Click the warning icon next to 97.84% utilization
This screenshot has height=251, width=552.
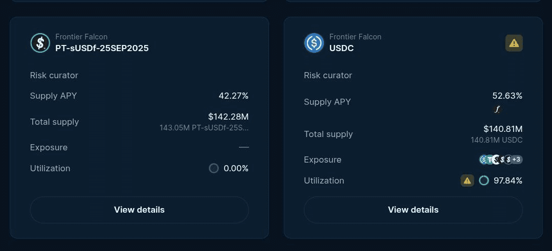coord(467,180)
